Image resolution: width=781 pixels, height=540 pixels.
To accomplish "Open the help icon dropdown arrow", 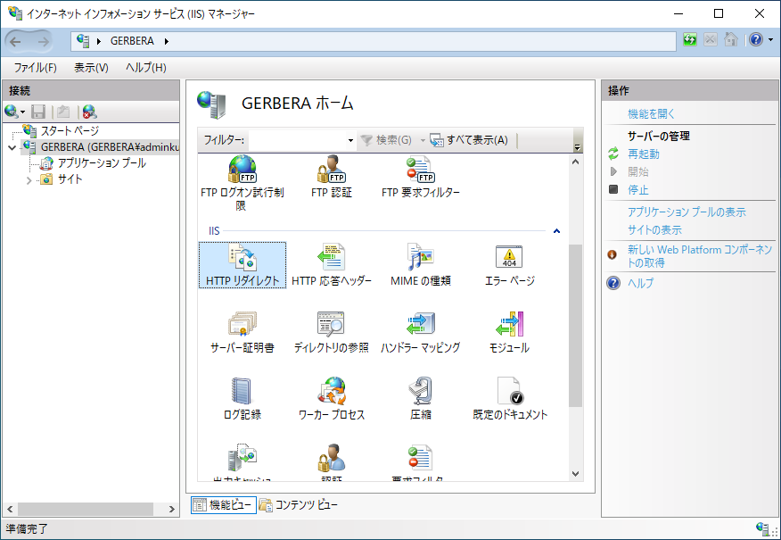I will pos(770,40).
